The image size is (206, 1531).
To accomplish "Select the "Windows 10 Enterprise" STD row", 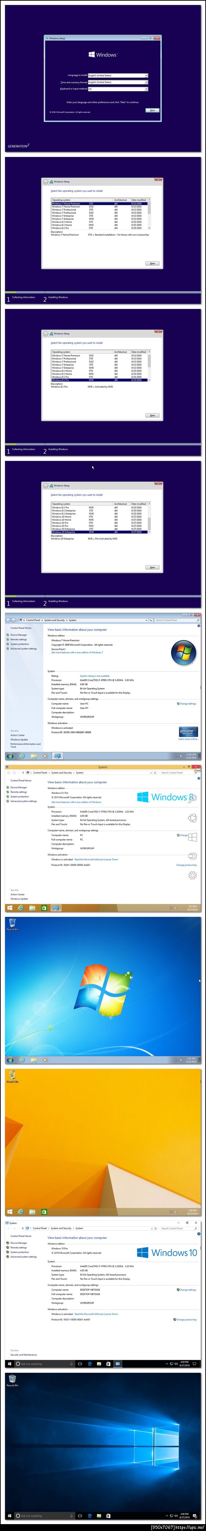I will (x=99, y=529).
